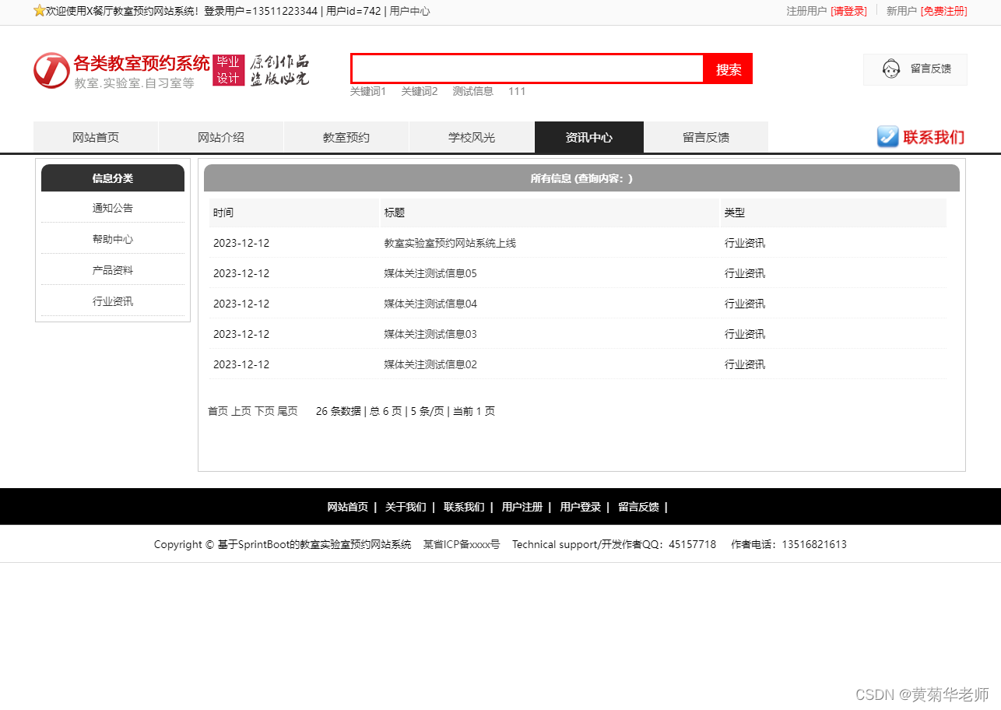This screenshot has height=710, width=1001.
Task: Click the 所有信息 results header bar
Action: click(x=581, y=177)
